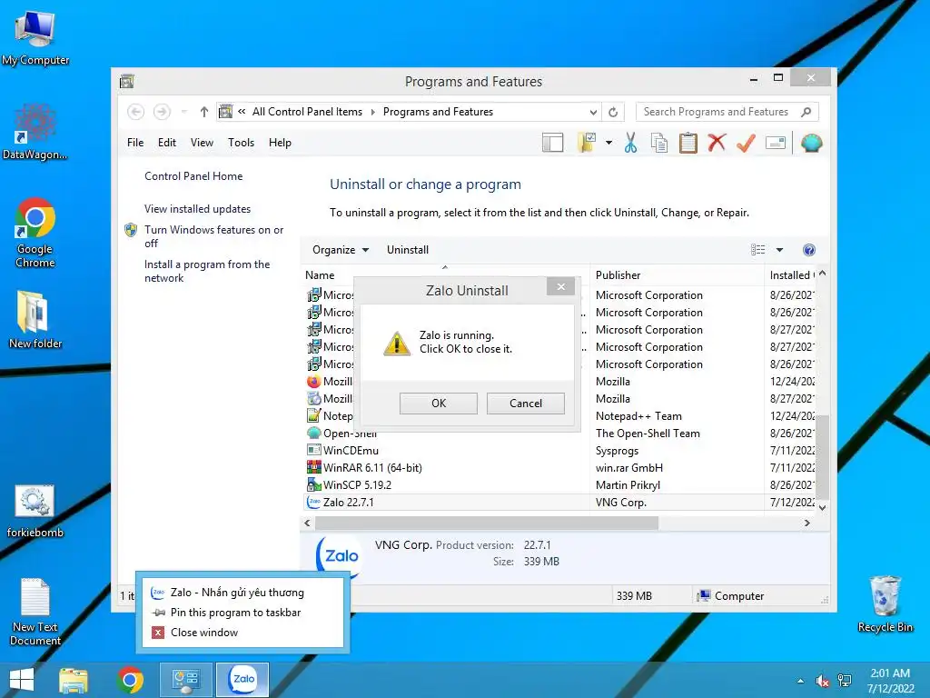
Task: Select the WinCDEmu program row
Action: click(559, 451)
